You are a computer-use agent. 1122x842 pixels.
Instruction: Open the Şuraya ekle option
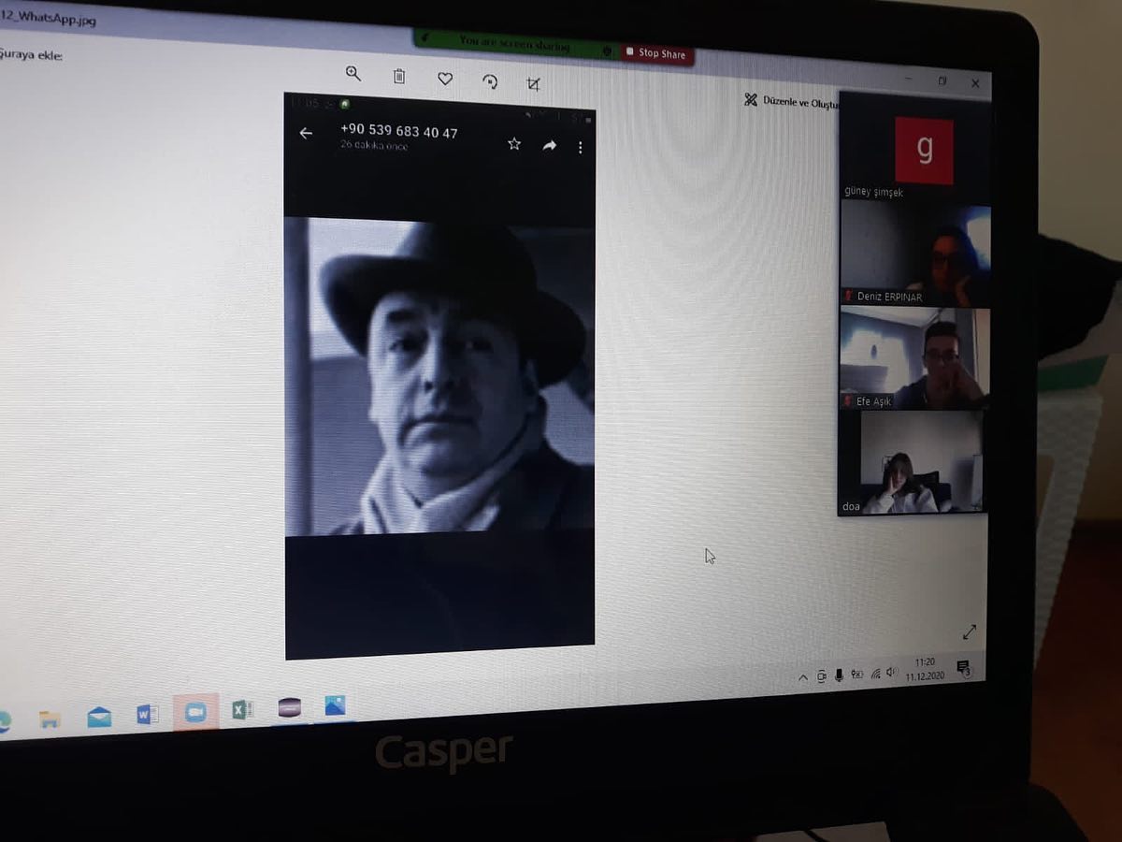pyautogui.click(x=32, y=55)
